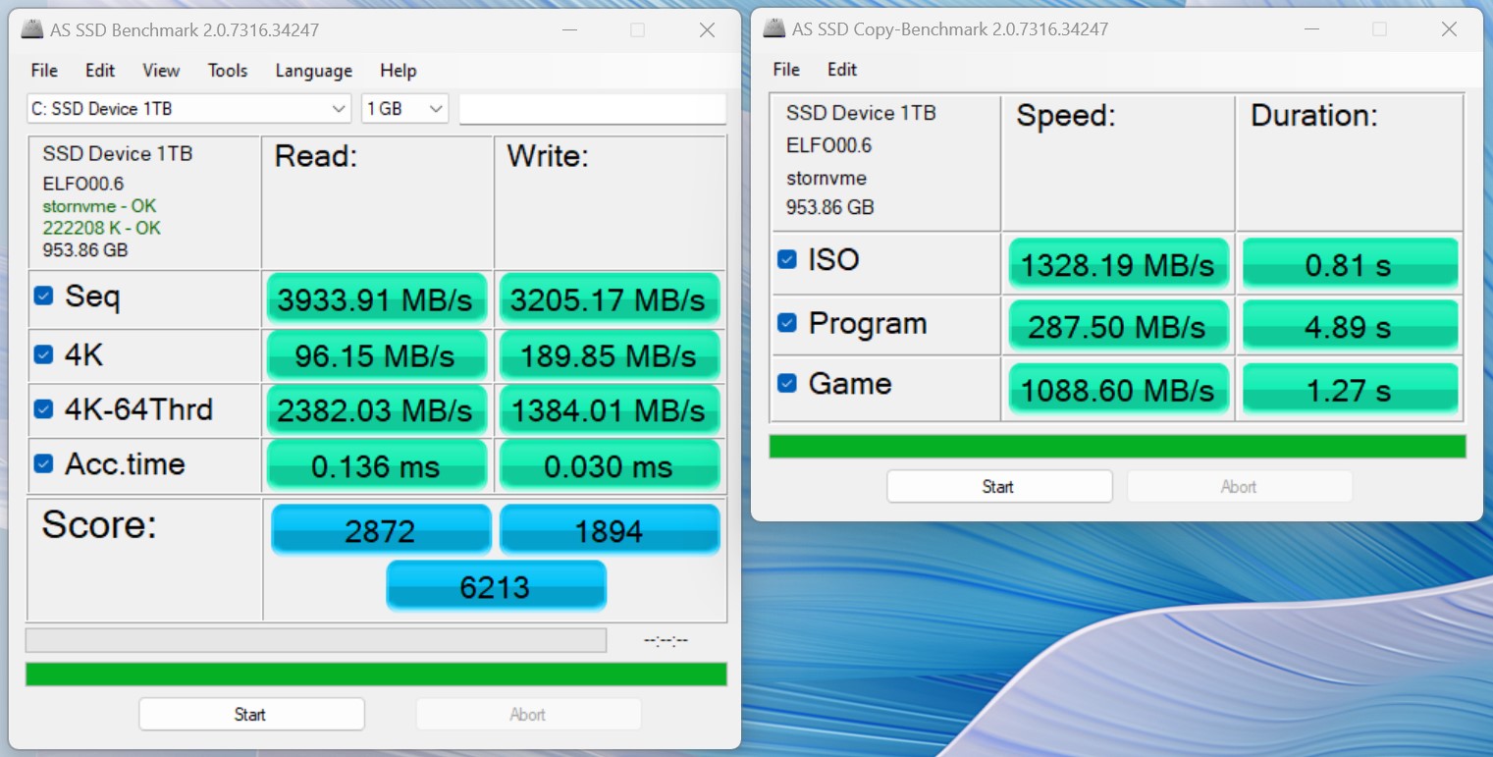Click the AS SSD Copy-Benchmark title bar icon

tap(774, 29)
